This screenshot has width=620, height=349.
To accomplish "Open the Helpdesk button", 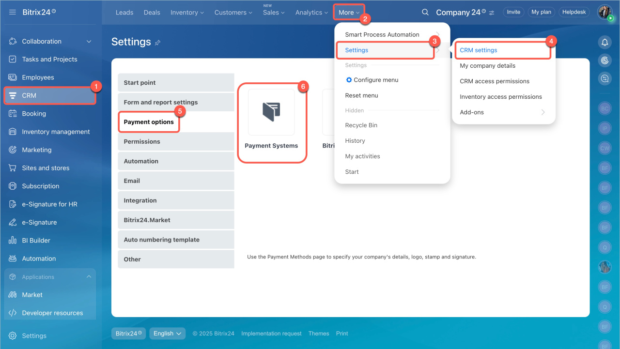I will (x=574, y=12).
